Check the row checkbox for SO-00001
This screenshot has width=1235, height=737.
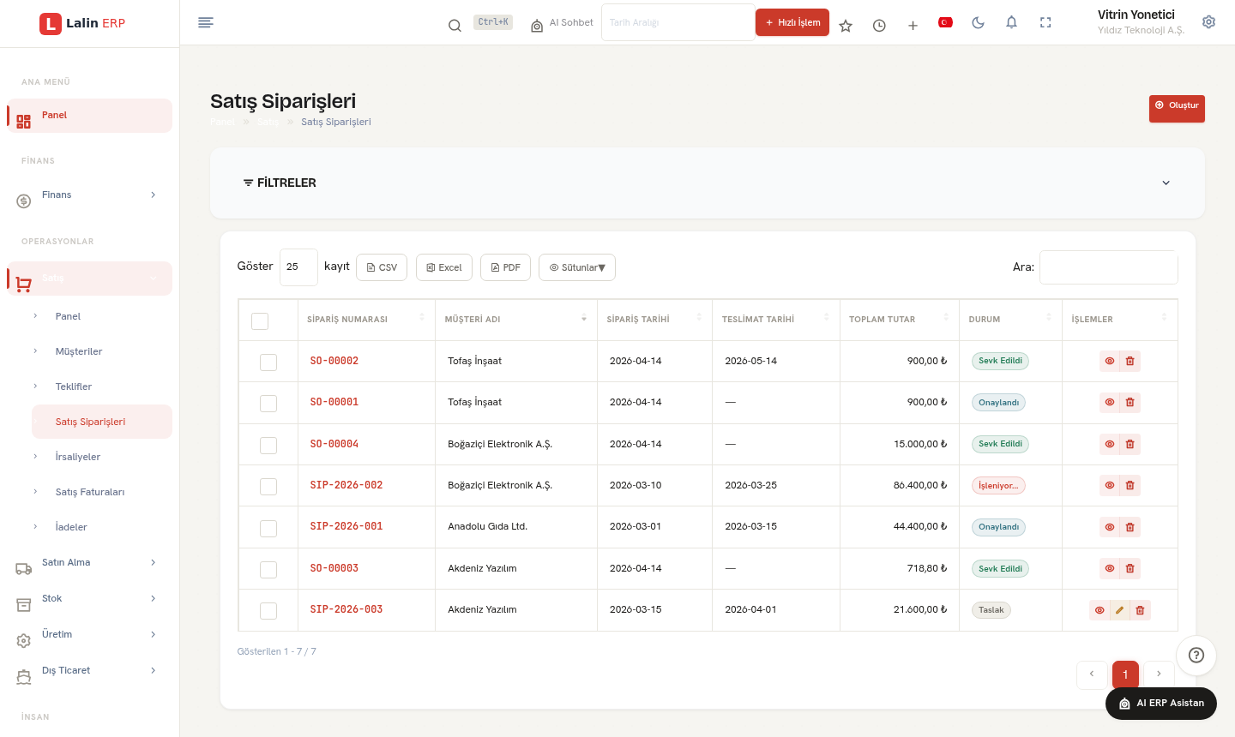click(268, 403)
